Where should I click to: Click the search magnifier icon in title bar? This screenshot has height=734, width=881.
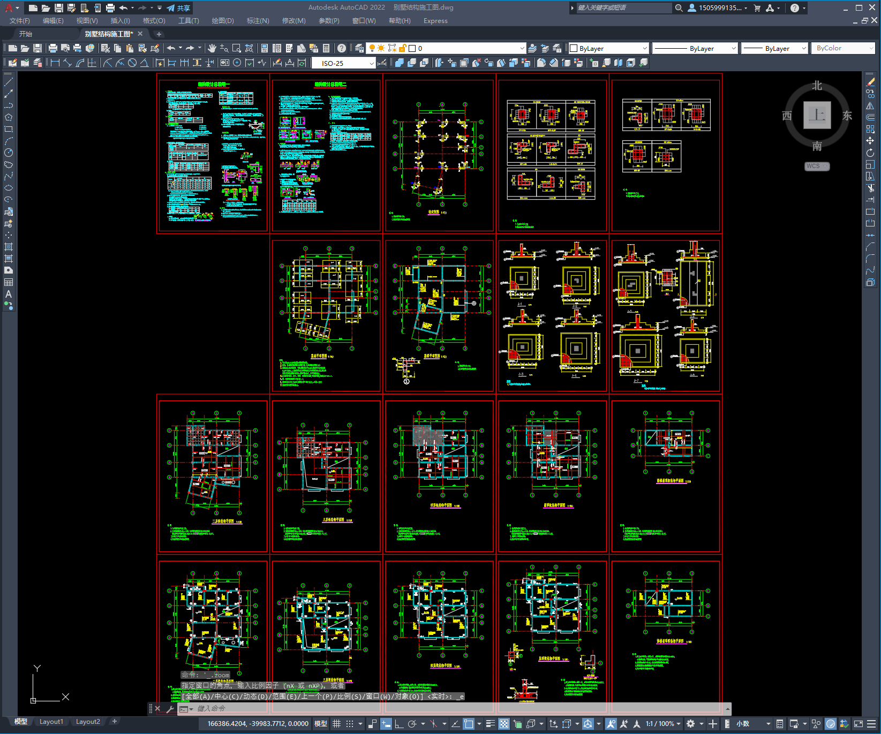(x=679, y=8)
